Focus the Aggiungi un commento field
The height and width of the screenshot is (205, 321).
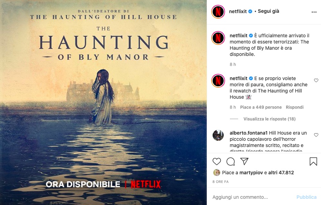[253, 197]
